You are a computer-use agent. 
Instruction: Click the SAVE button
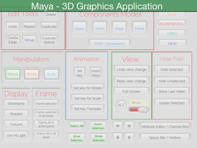pos(172,14)
